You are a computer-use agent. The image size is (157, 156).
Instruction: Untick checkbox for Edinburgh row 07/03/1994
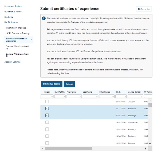(x=47, y=115)
